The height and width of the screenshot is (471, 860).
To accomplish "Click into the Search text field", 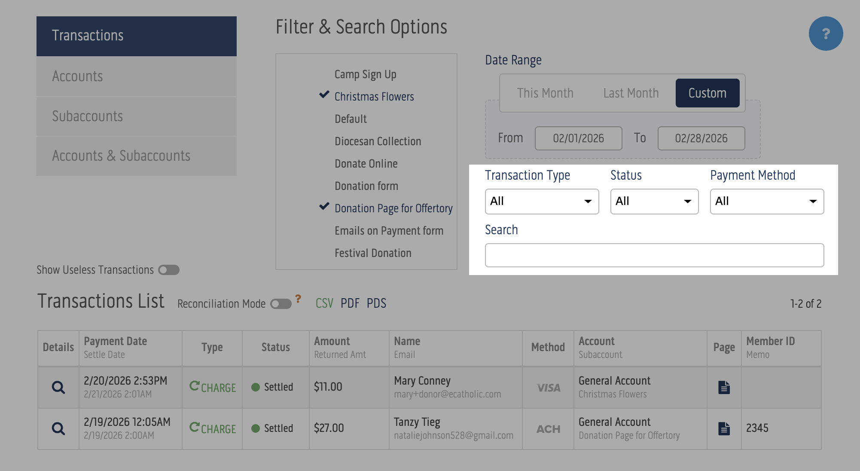I will point(654,255).
